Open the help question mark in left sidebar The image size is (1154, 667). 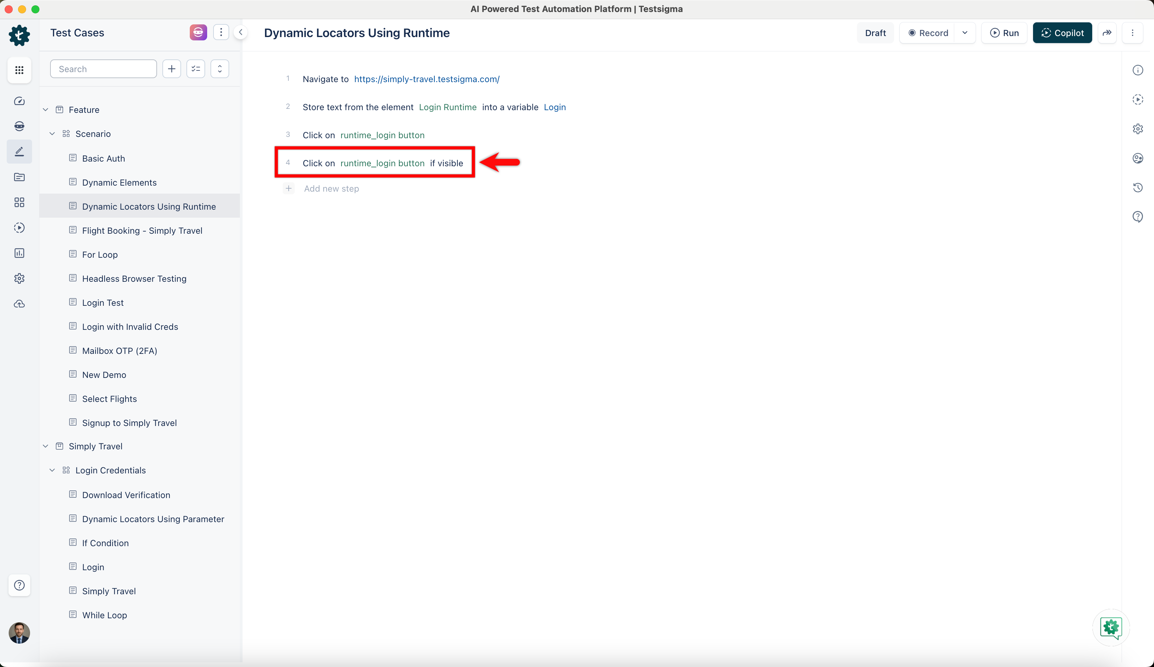click(19, 585)
